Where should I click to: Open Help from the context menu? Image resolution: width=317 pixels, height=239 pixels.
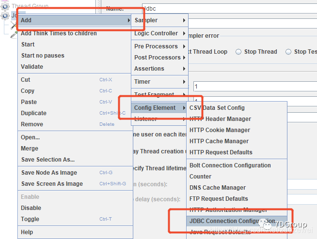(75, 232)
